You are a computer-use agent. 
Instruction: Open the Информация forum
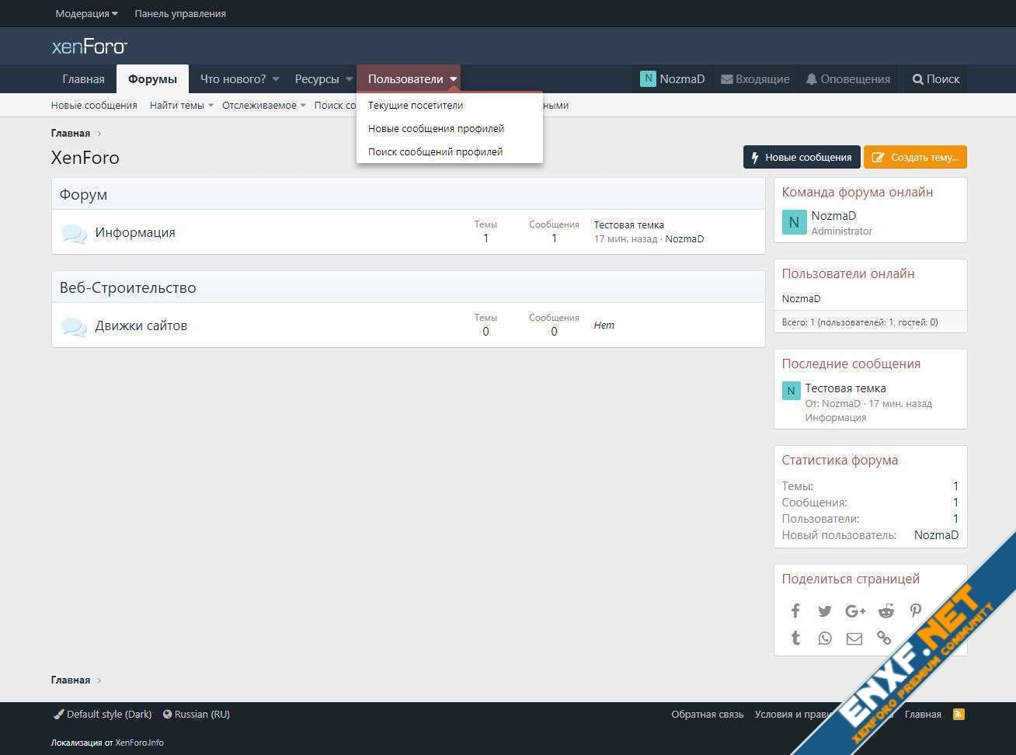click(x=135, y=232)
